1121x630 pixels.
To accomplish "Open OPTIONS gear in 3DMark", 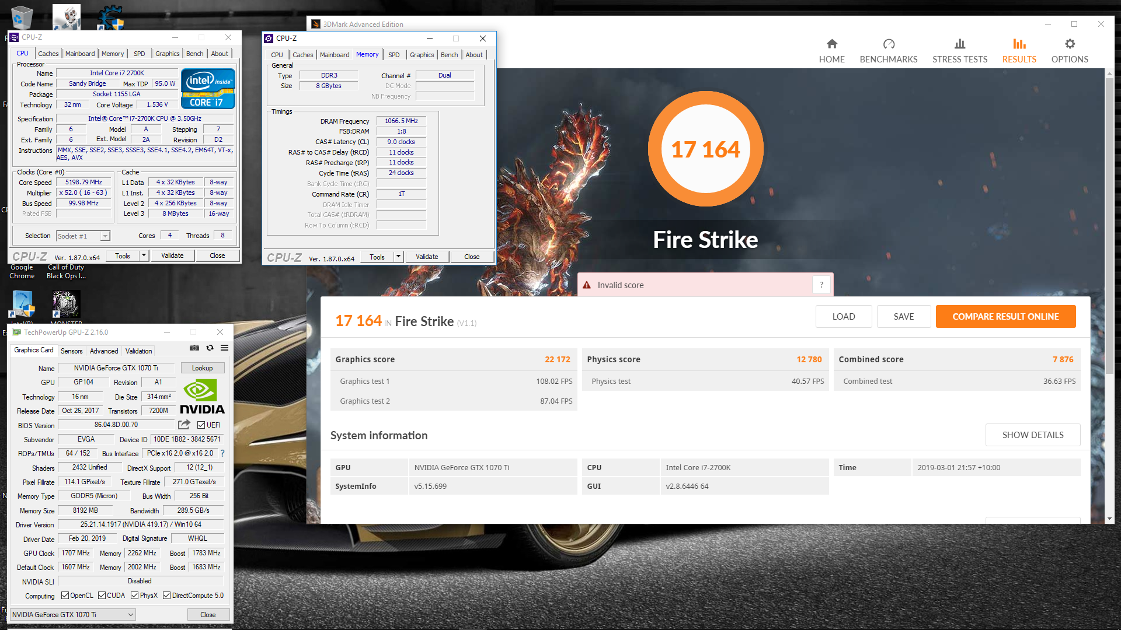I will [1070, 44].
